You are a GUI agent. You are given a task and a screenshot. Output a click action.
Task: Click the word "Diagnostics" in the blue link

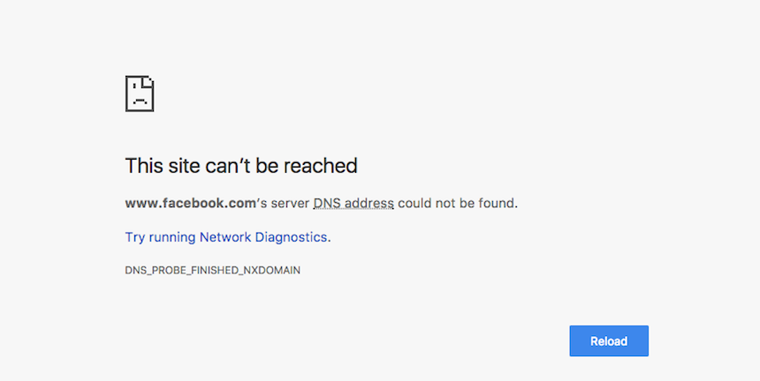[293, 237]
